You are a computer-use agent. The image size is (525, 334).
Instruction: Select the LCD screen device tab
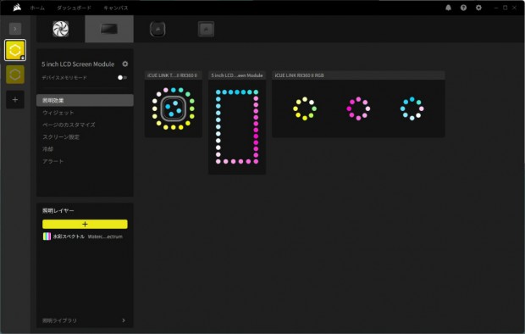tap(109, 29)
